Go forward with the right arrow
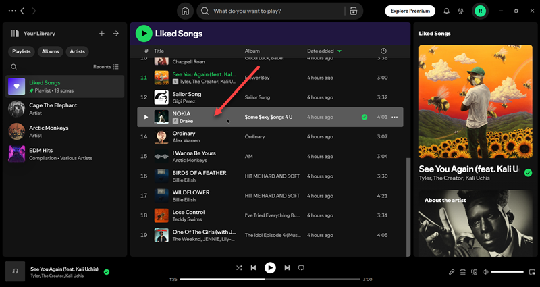 (34, 11)
